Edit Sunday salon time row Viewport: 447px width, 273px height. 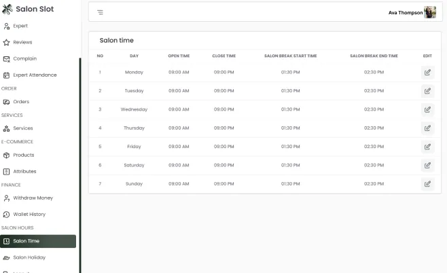427,184
